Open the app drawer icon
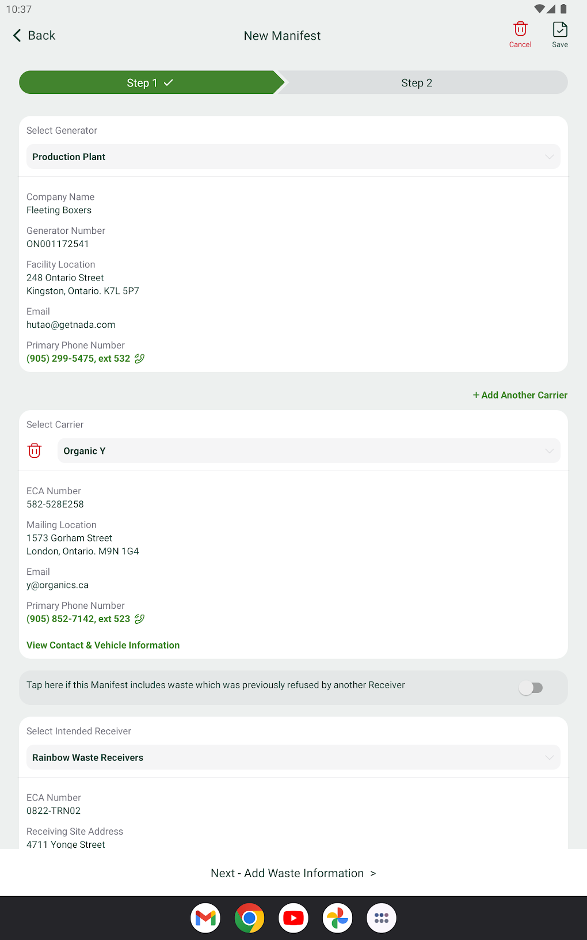Screen dimensions: 587x940 click(x=381, y=918)
